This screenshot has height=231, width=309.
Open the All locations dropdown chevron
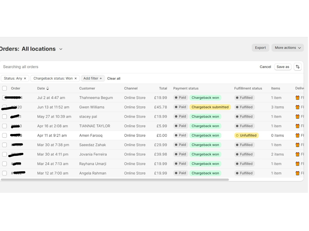pyautogui.click(x=61, y=49)
